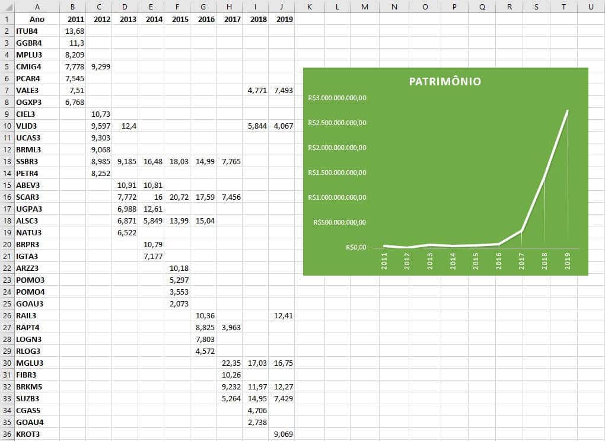This screenshot has width=605, height=441.
Task: Select the ITUB4 ticker cell
Action: 37,31
